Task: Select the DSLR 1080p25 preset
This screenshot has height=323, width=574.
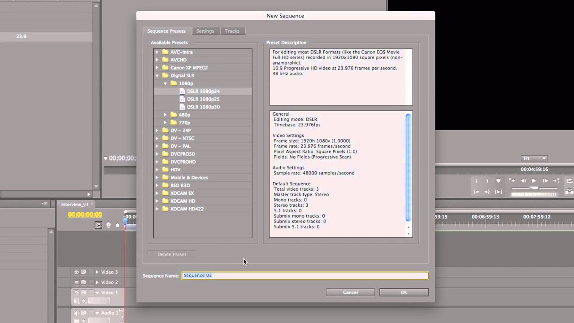Action: pyautogui.click(x=203, y=99)
